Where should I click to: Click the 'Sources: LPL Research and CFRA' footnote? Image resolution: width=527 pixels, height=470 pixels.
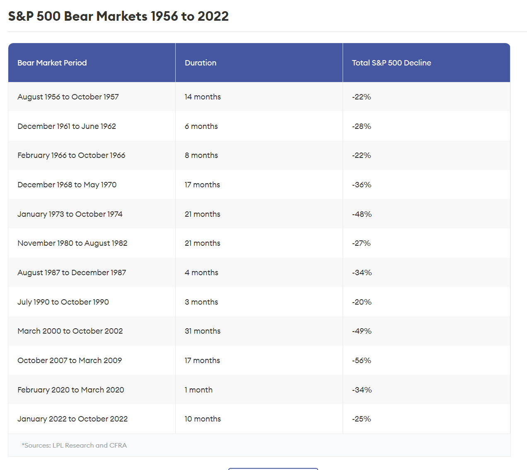click(x=75, y=446)
